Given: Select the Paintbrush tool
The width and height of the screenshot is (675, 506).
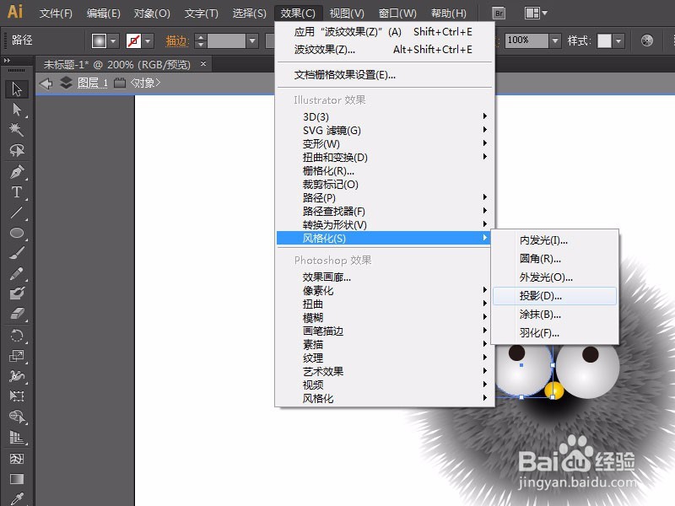Looking at the screenshot, I should click(x=17, y=253).
